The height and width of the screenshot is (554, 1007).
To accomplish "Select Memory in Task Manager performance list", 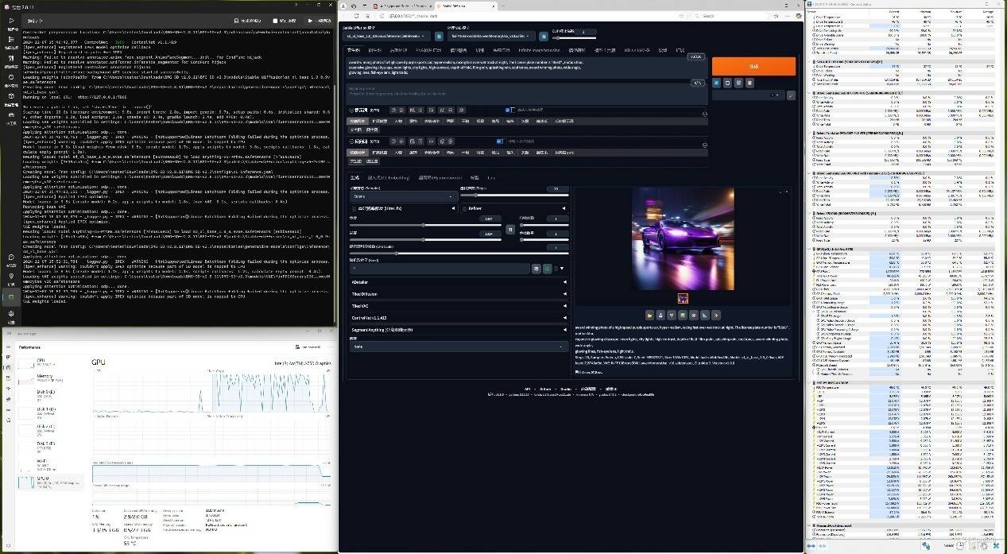I will click(46, 377).
